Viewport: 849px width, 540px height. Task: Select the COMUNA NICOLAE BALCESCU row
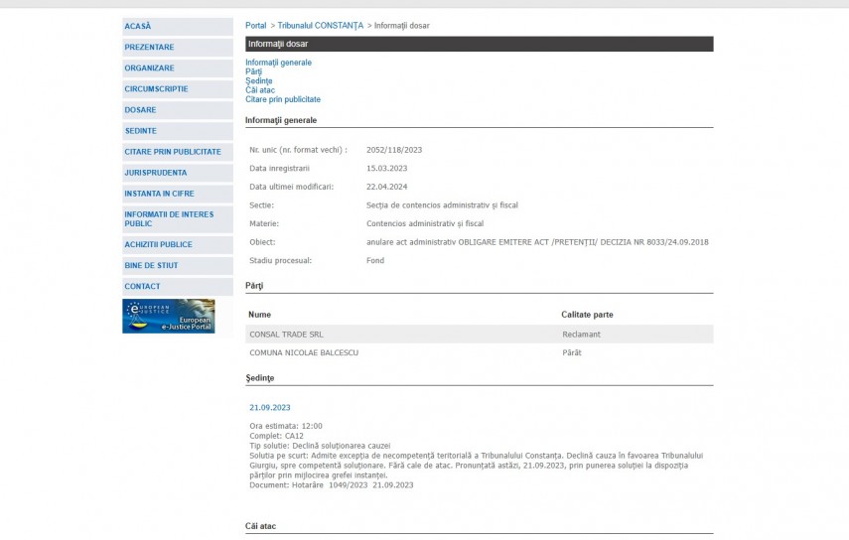(480, 352)
